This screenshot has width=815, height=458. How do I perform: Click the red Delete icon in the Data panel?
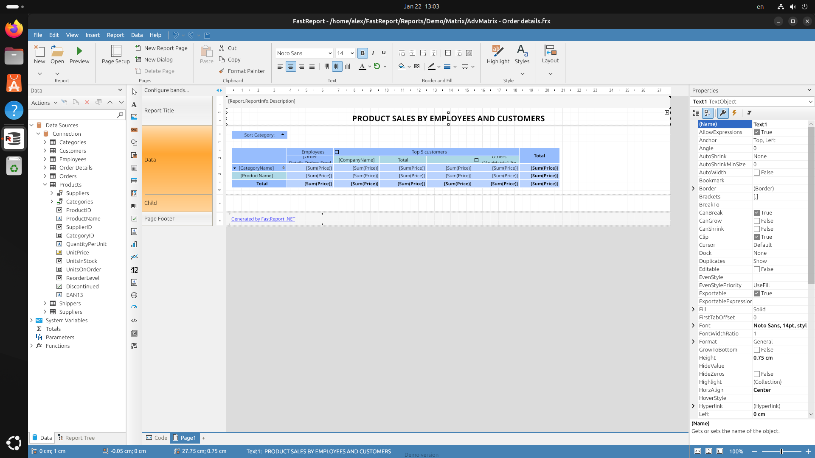tap(87, 103)
